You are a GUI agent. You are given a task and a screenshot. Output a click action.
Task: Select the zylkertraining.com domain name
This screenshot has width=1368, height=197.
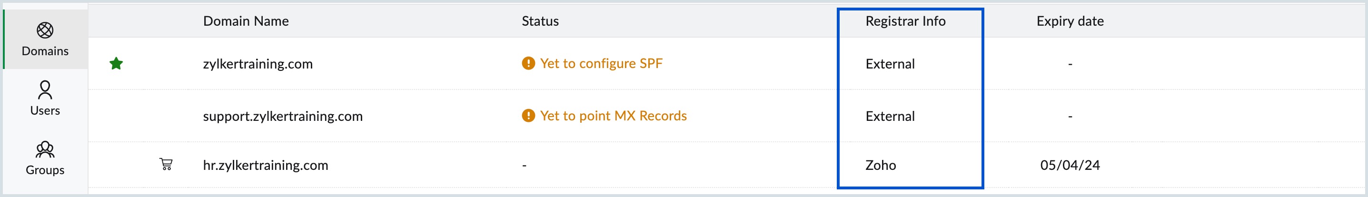pos(258,64)
